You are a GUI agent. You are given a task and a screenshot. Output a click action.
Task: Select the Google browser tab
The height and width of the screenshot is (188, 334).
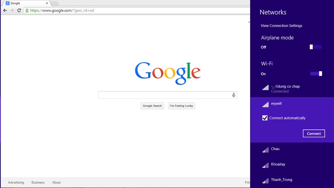tap(26, 3)
